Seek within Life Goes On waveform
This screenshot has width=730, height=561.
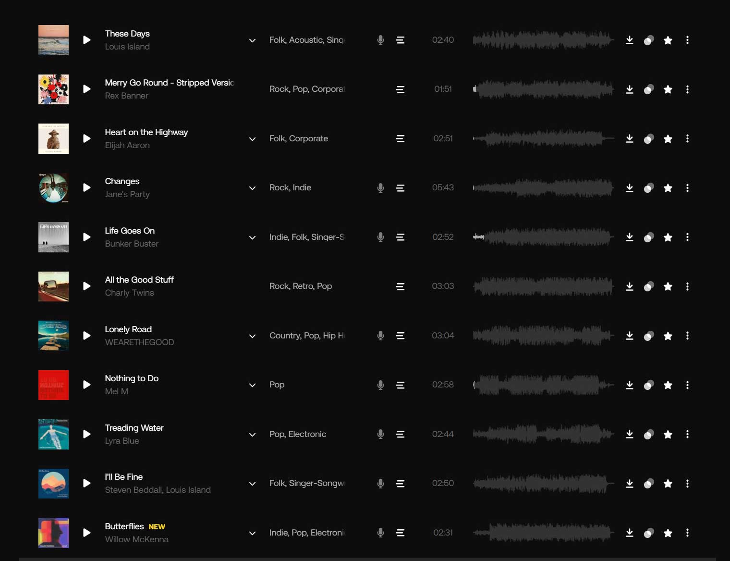coord(543,237)
